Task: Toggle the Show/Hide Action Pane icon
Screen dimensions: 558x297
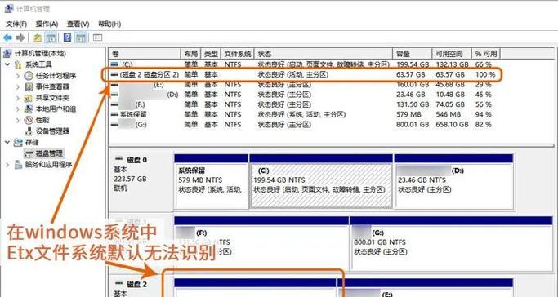Action: pos(81,38)
